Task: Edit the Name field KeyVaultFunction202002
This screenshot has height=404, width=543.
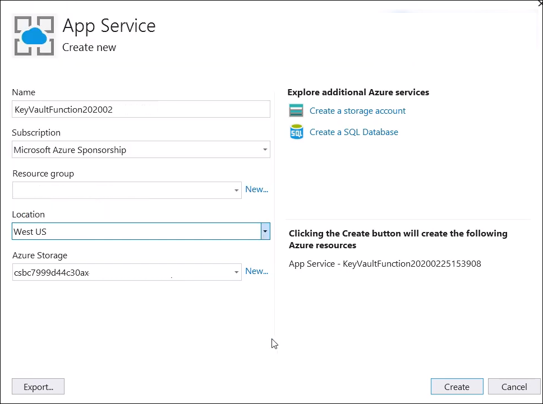Action: coord(141,109)
